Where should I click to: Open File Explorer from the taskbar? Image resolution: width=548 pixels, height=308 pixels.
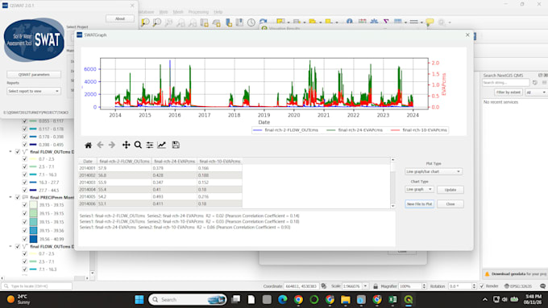(x=346, y=299)
